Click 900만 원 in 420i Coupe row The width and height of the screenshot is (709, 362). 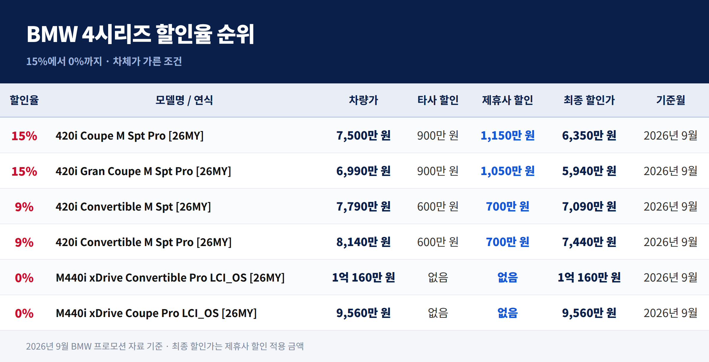(438, 135)
